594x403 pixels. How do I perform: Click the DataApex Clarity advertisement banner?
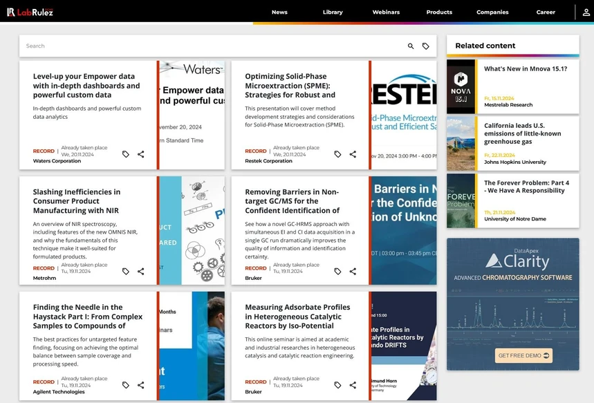click(513, 304)
